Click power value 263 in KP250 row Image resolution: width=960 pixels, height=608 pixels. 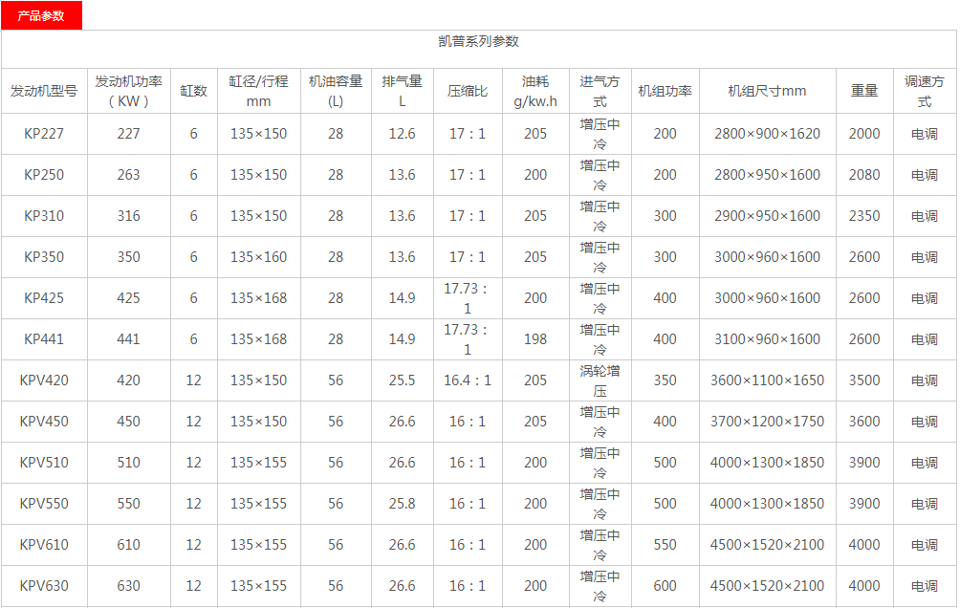(x=128, y=175)
